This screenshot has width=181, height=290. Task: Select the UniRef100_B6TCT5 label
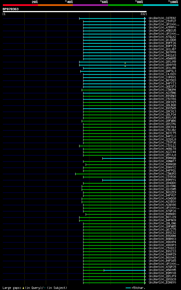pos(163,133)
